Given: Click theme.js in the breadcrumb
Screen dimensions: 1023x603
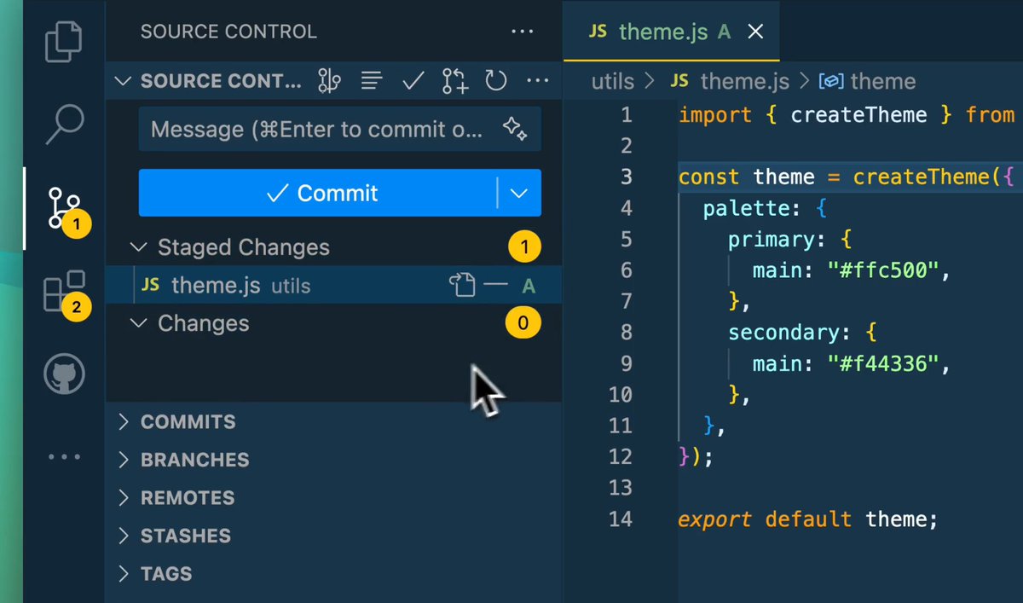Looking at the screenshot, I should coord(744,81).
